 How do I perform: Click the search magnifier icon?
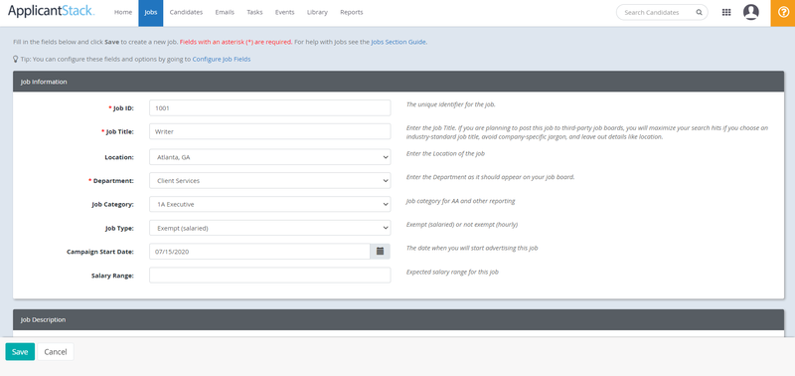(700, 13)
